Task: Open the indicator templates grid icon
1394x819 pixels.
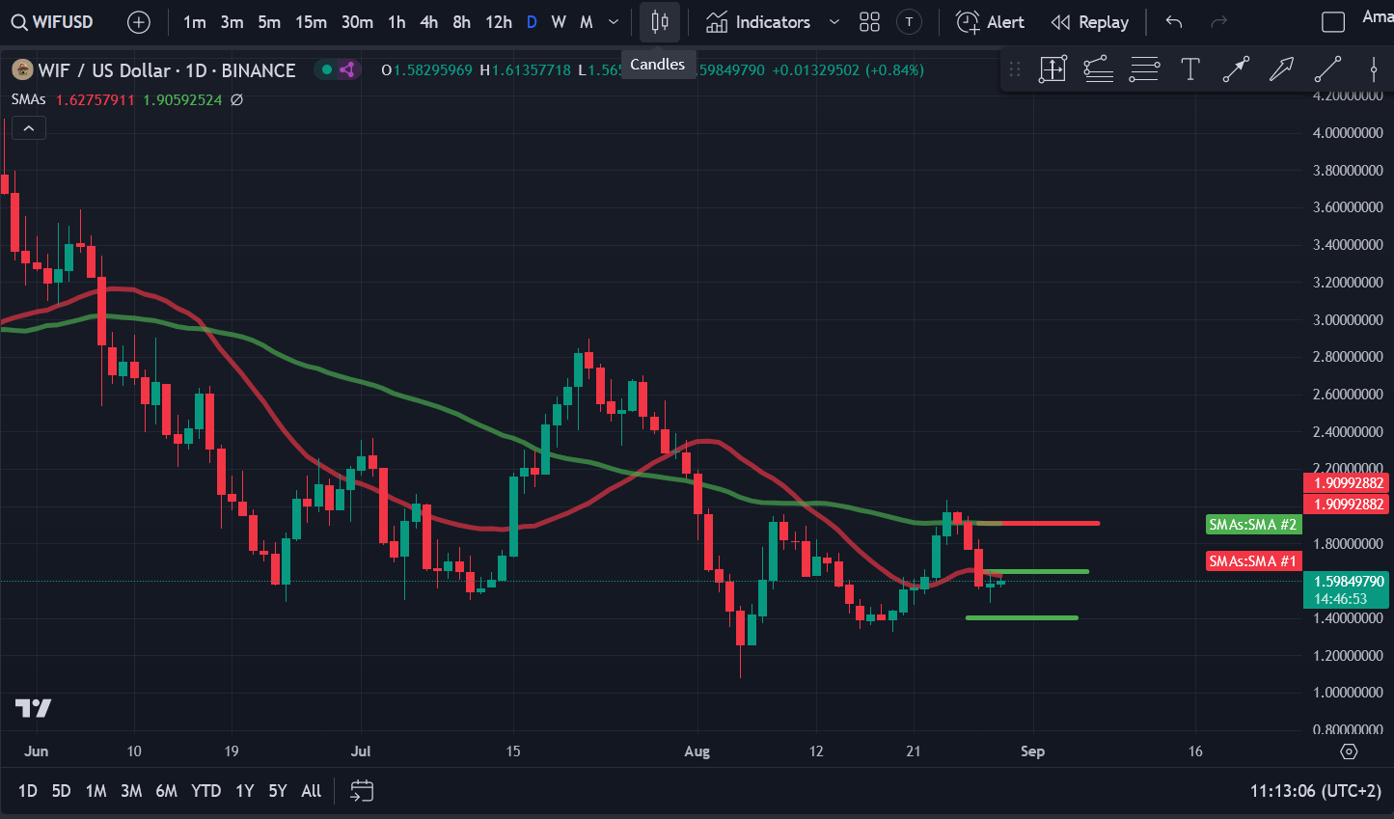Action: click(870, 22)
